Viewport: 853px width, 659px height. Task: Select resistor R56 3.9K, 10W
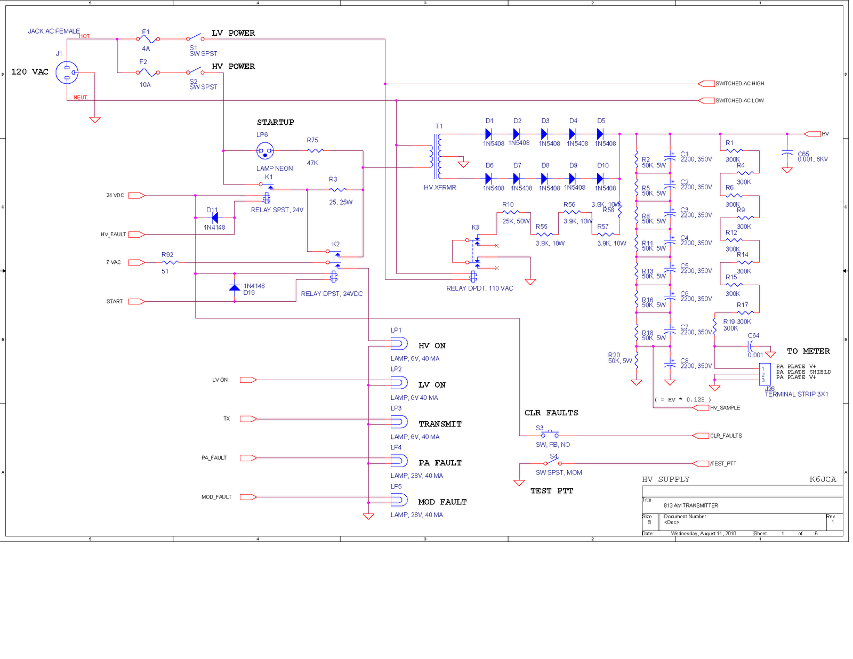[572, 212]
